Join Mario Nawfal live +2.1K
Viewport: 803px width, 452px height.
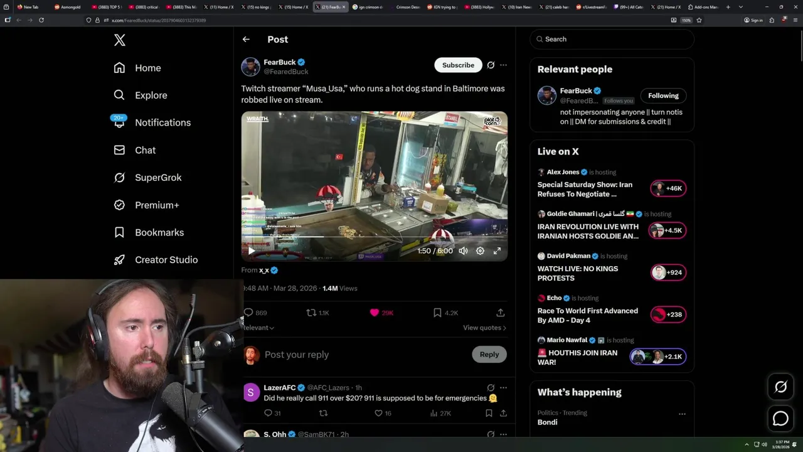[x=657, y=357]
